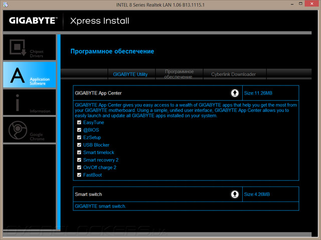Download GIGABYTE App Center via arrow icon
The width and height of the screenshot is (321, 240).
tap(235, 93)
